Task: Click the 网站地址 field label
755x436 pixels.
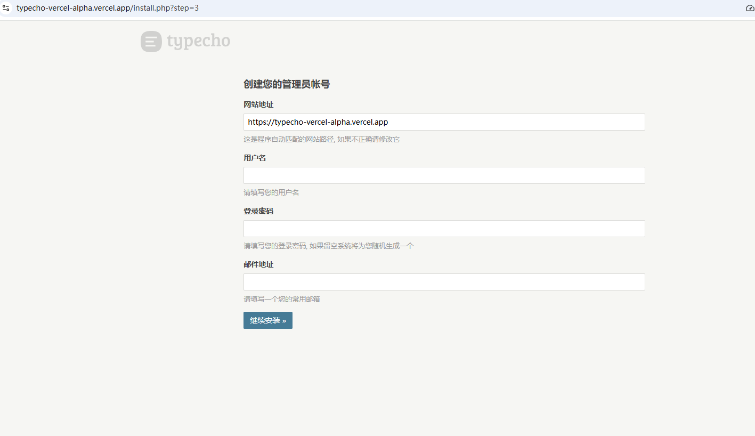Action: tap(258, 104)
